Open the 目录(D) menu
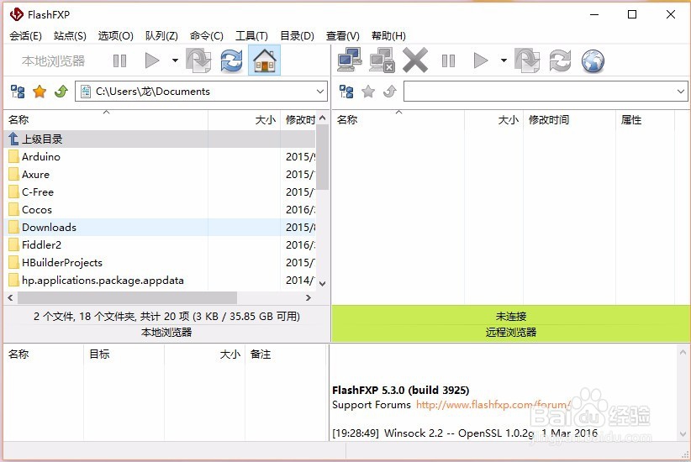This screenshot has width=691, height=462. point(297,35)
